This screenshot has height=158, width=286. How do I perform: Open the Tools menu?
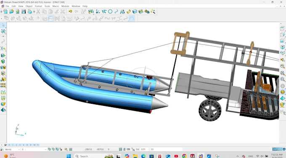pyautogui.click(x=47, y=6)
